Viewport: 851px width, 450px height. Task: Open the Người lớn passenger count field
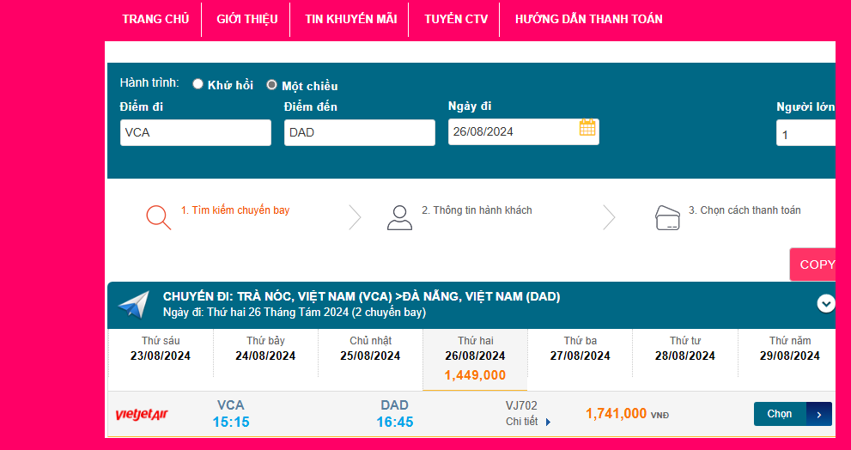point(805,135)
